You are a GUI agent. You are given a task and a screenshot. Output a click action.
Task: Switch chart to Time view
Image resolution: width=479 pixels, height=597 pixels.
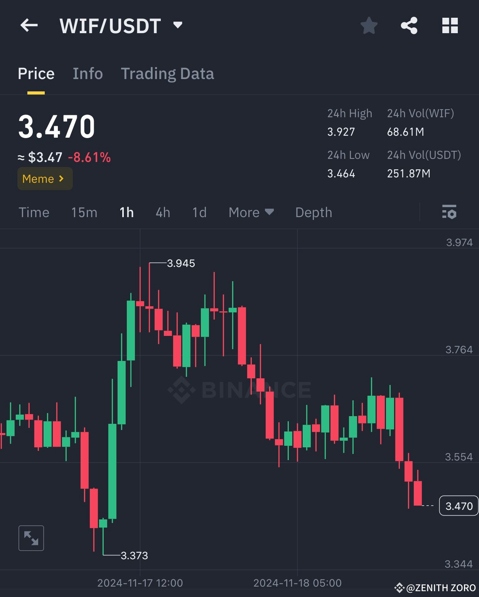tap(34, 212)
